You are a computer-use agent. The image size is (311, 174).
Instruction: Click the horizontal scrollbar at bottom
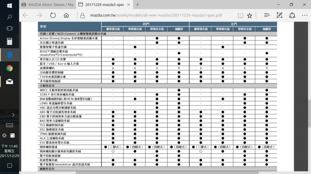(167, 173)
